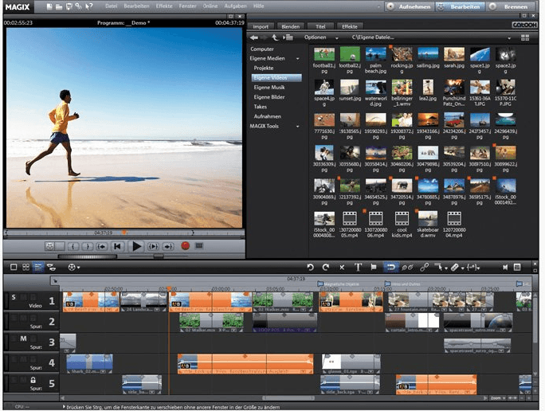This screenshot has height=411, width=545.
Task: Open the Datei menu
Action: 112,6
